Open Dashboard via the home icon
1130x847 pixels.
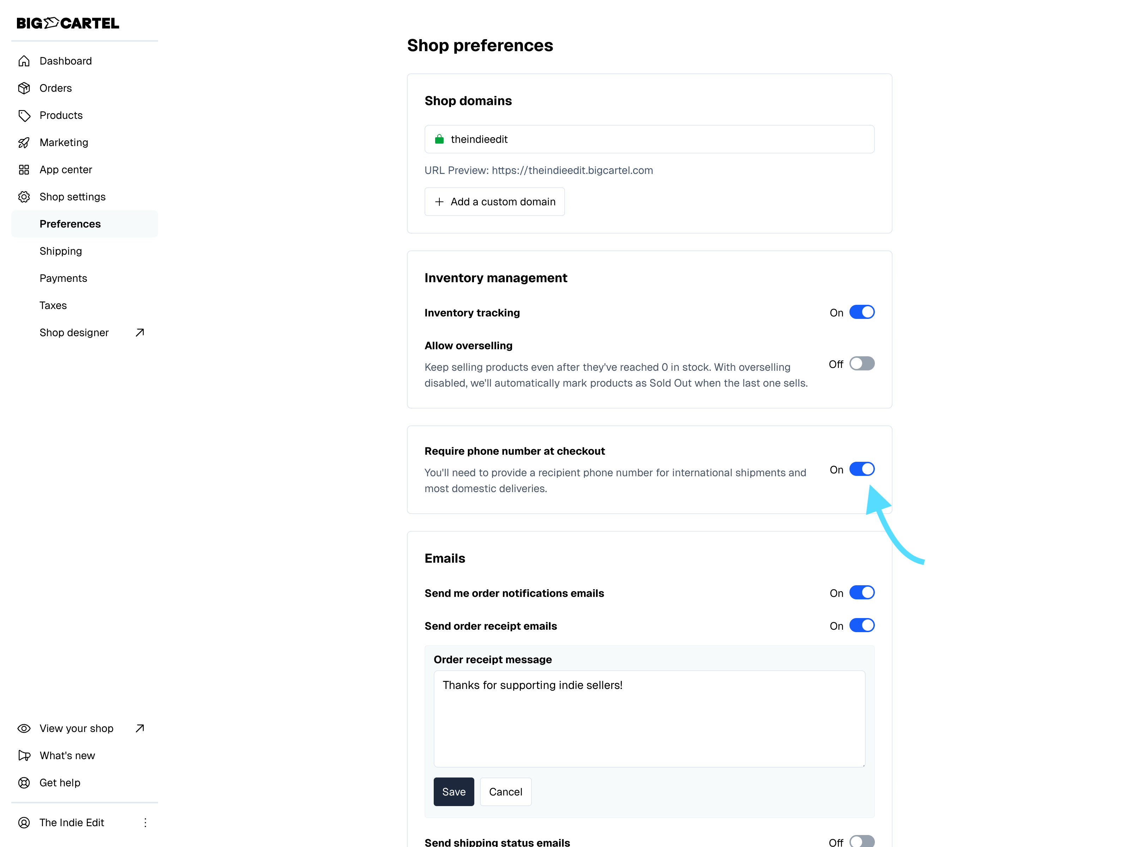click(24, 61)
